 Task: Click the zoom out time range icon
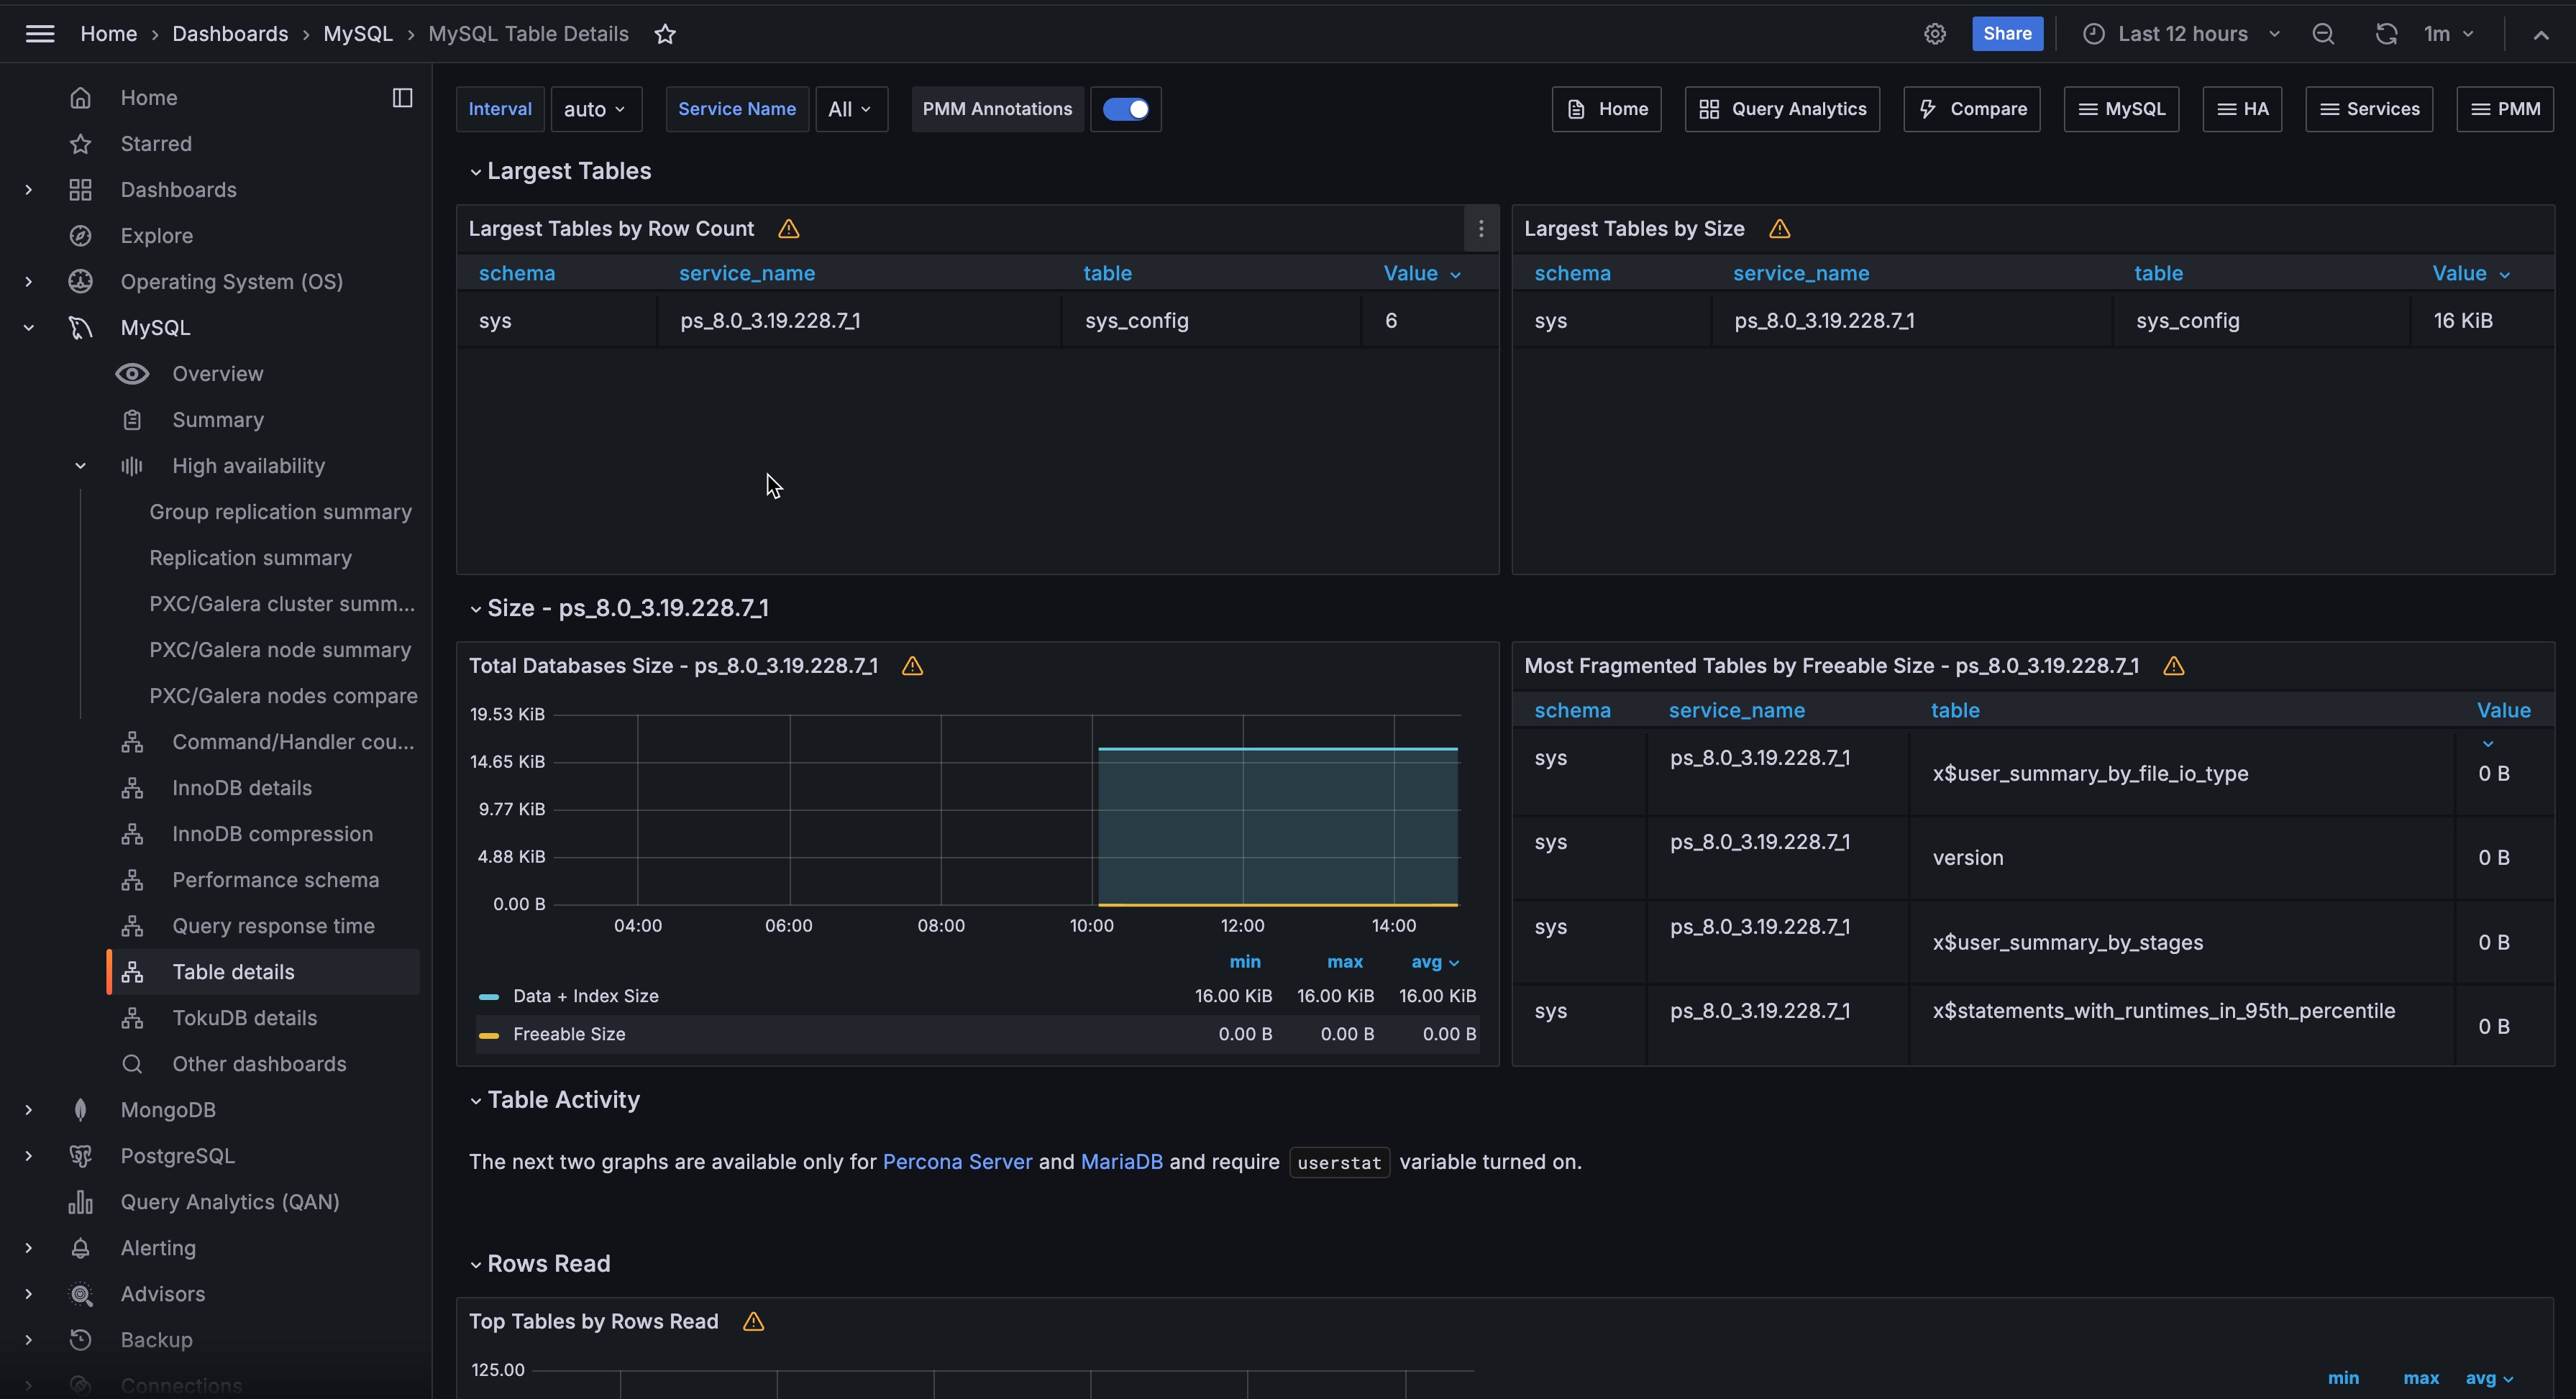click(x=2323, y=34)
